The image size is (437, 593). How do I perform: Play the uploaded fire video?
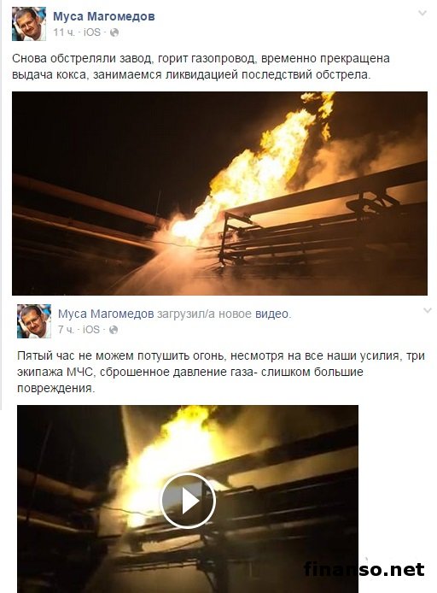(x=188, y=501)
